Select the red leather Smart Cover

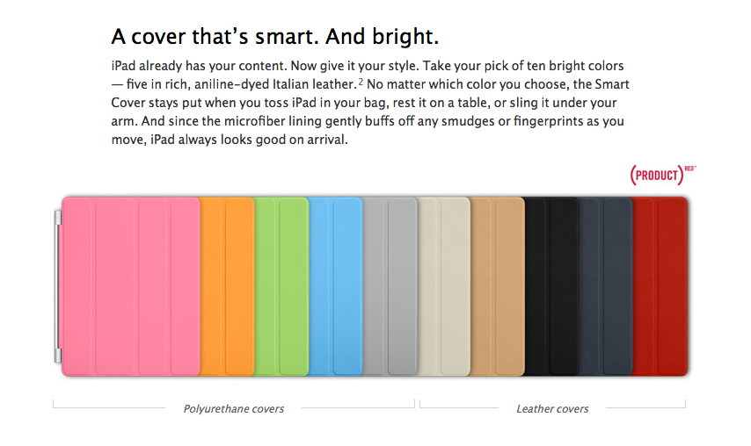660,286
